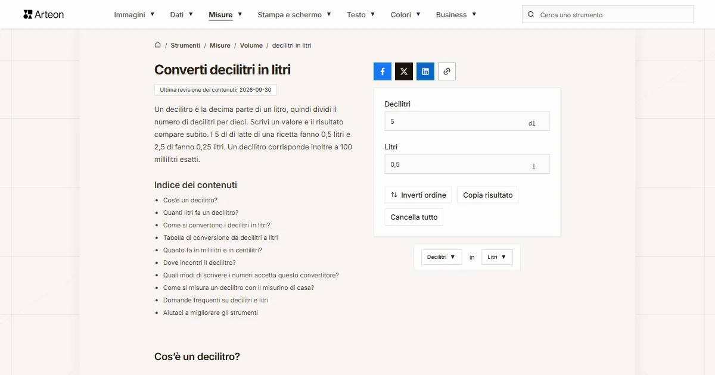This screenshot has width=715, height=375.
Task: Click the search magnifier icon
Action: [531, 15]
